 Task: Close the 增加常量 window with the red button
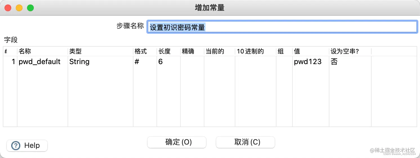(8, 8)
